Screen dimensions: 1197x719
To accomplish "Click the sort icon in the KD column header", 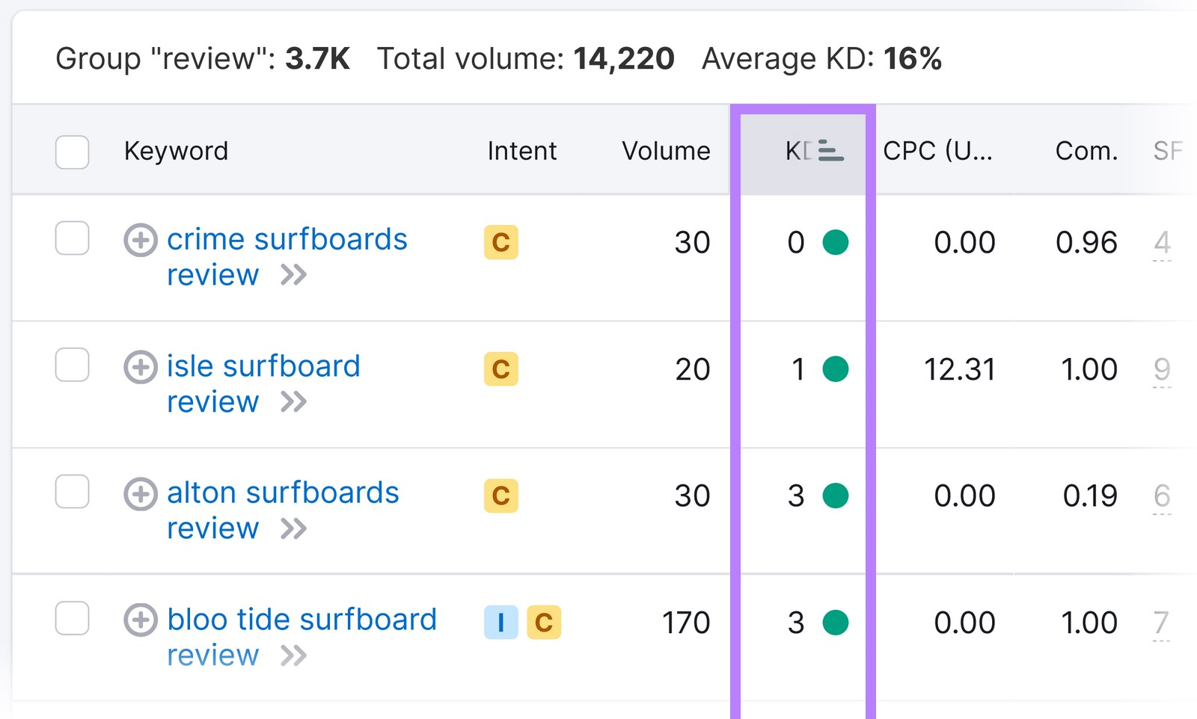I will click(830, 151).
